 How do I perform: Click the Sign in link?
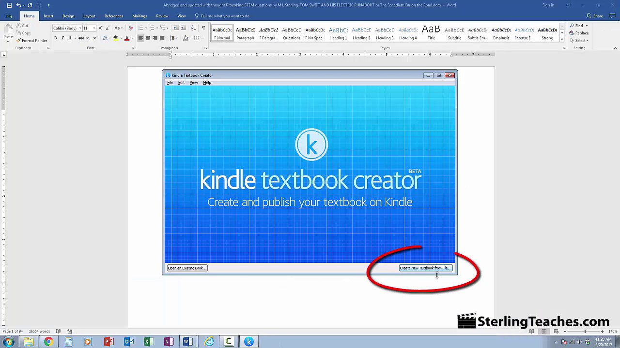[548, 5]
